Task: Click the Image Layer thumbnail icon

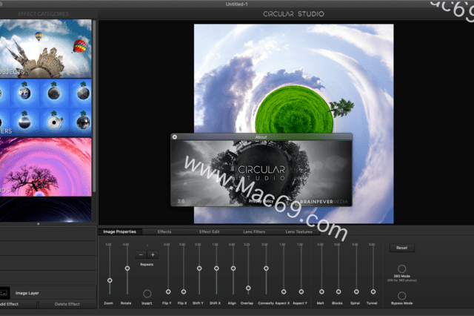Action: coord(4,293)
